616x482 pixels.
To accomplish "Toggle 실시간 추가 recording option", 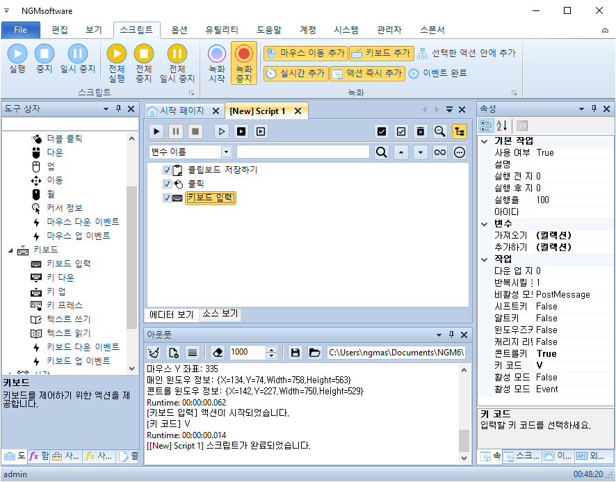I will 295,73.
